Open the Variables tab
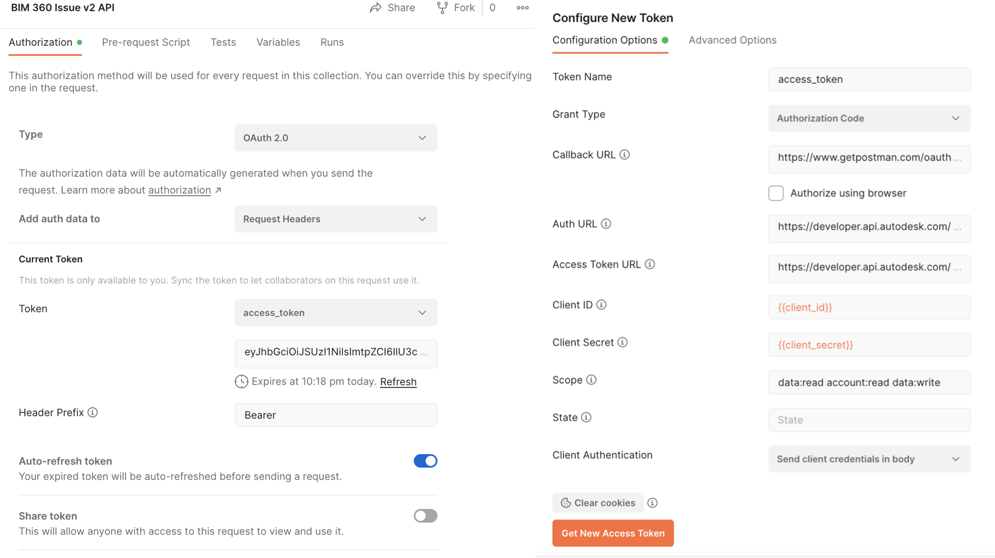 tap(278, 42)
